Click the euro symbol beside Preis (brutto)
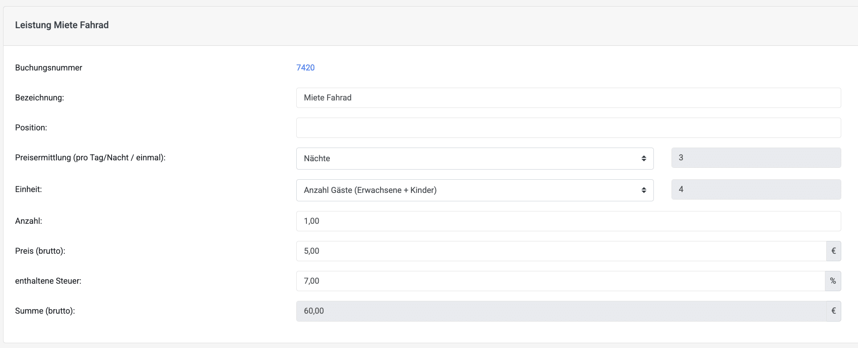The image size is (858, 348). (833, 251)
